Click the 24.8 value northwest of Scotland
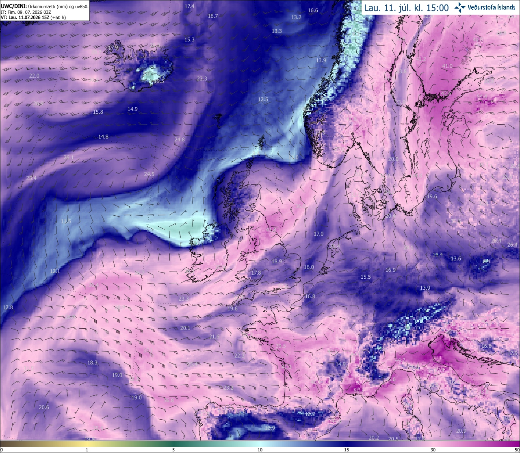This screenshot has height=453, width=520. pos(180,140)
